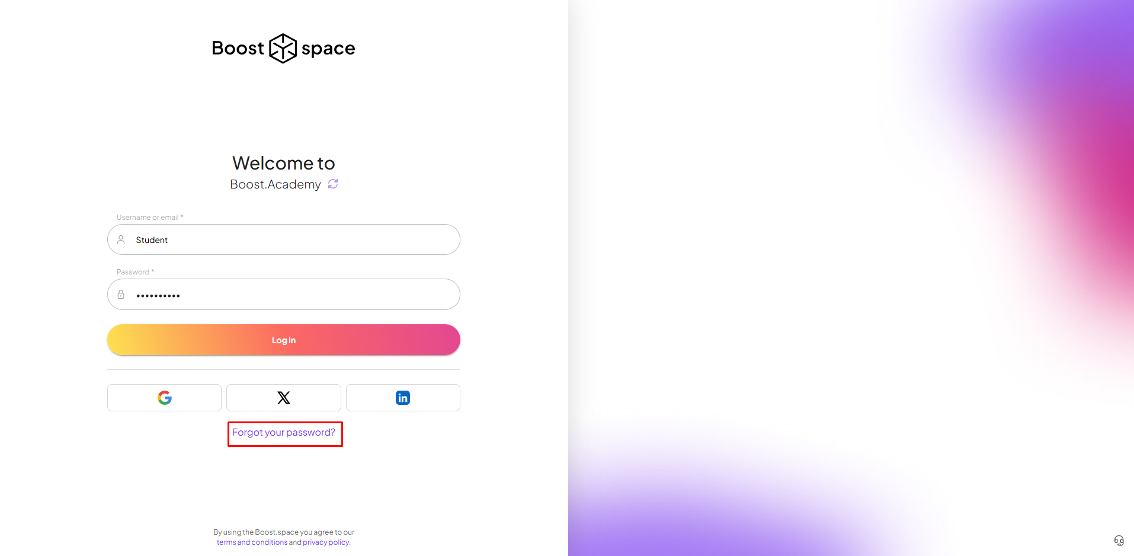Click the word space in the logo

point(328,49)
